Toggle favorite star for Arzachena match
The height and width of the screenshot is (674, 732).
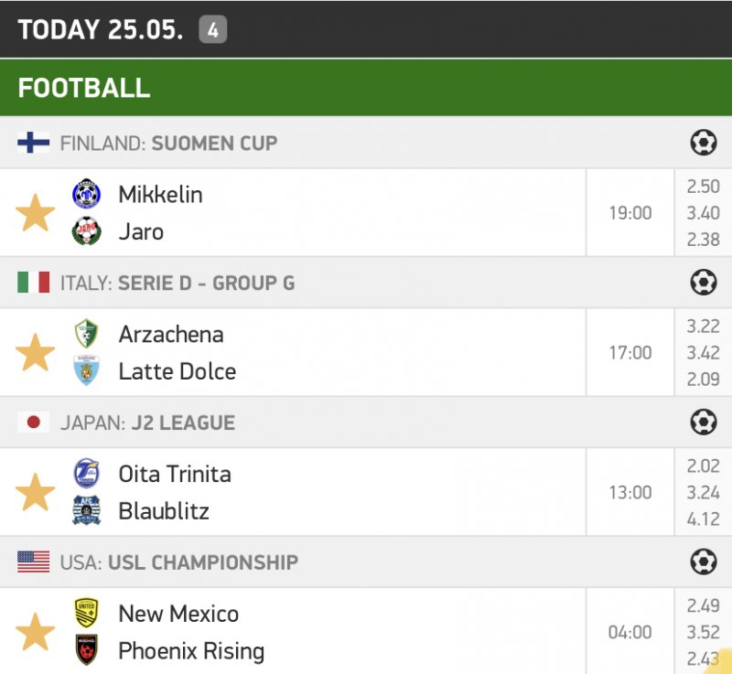[36, 353]
